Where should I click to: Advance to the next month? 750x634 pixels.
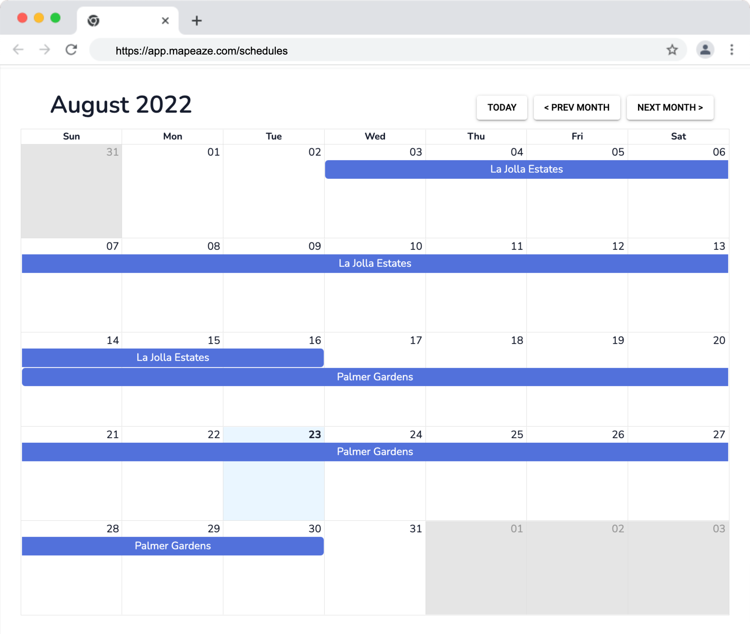670,108
